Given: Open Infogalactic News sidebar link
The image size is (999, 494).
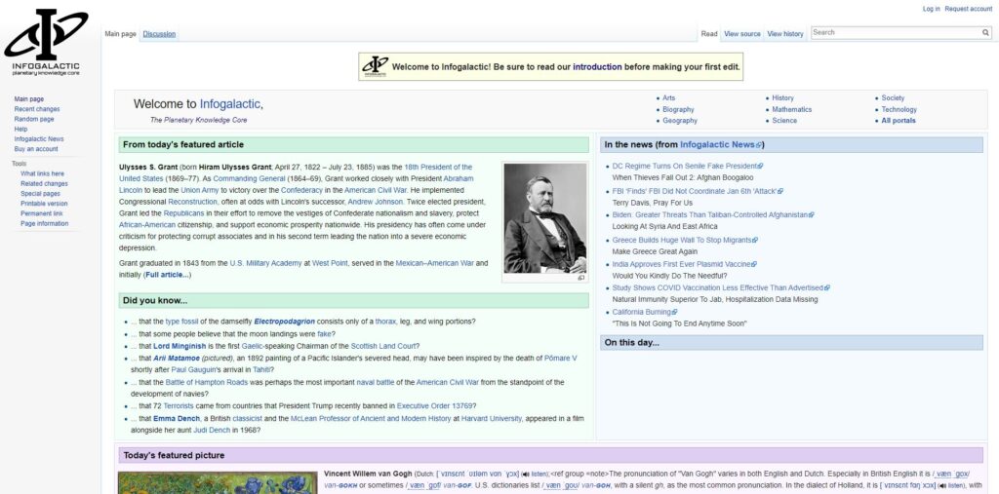Looking at the screenshot, I should 39,139.
